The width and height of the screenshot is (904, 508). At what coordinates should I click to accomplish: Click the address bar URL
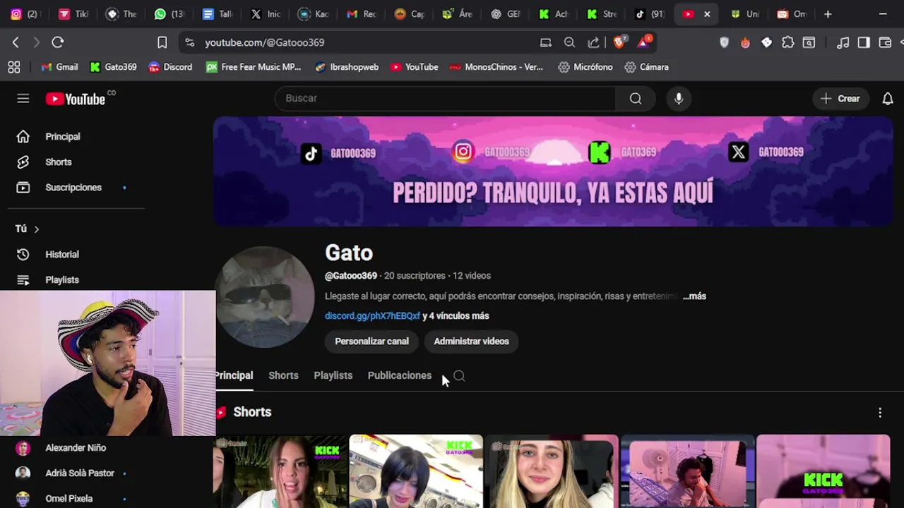pos(265,42)
